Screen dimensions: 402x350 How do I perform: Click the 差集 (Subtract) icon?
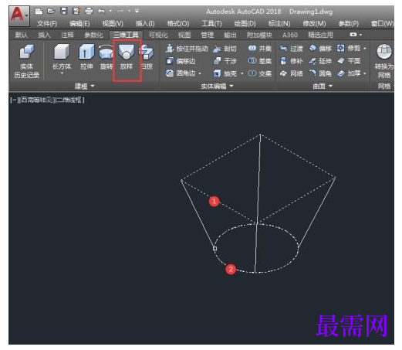click(x=252, y=61)
